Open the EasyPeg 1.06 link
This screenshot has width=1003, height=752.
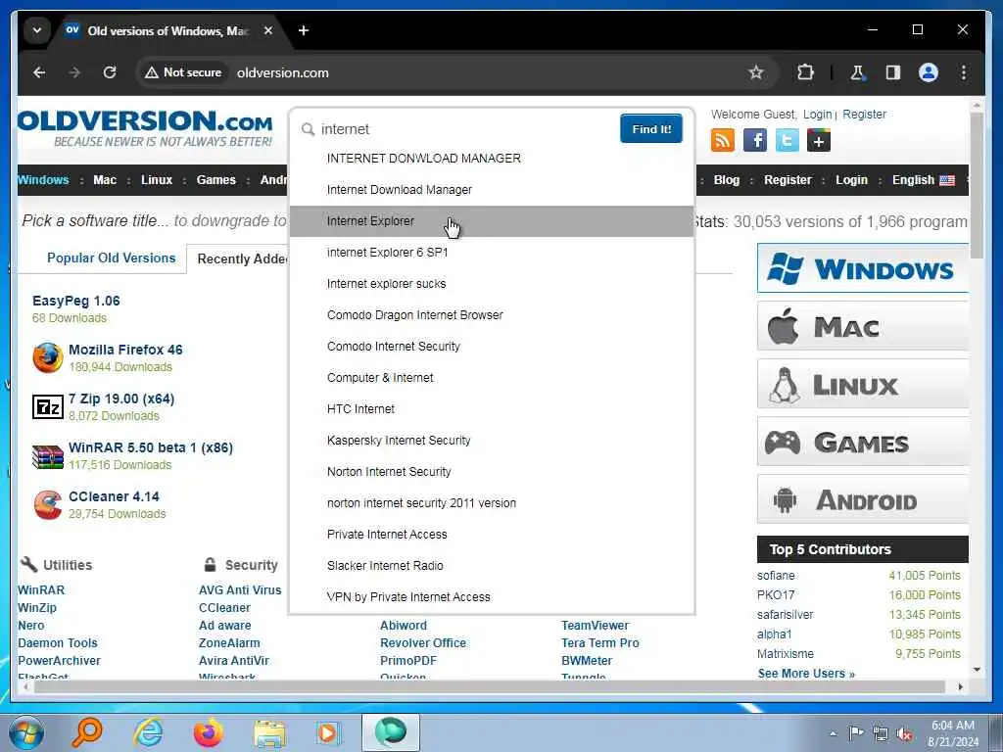coord(76,302)
